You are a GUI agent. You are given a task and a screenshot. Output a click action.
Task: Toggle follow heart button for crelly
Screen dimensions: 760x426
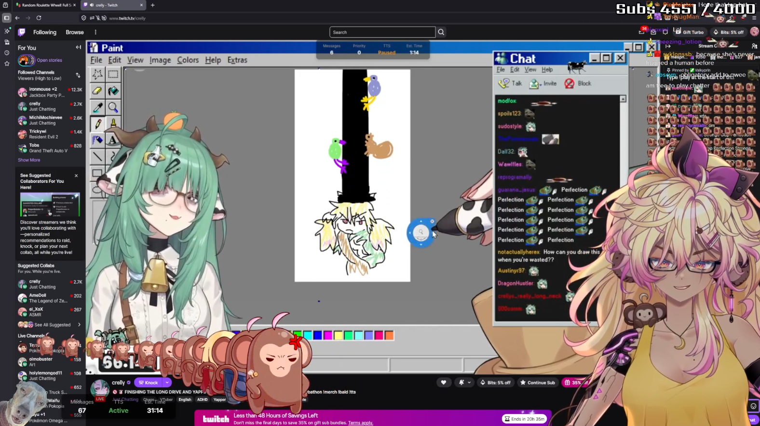click(x=444, y=383)
